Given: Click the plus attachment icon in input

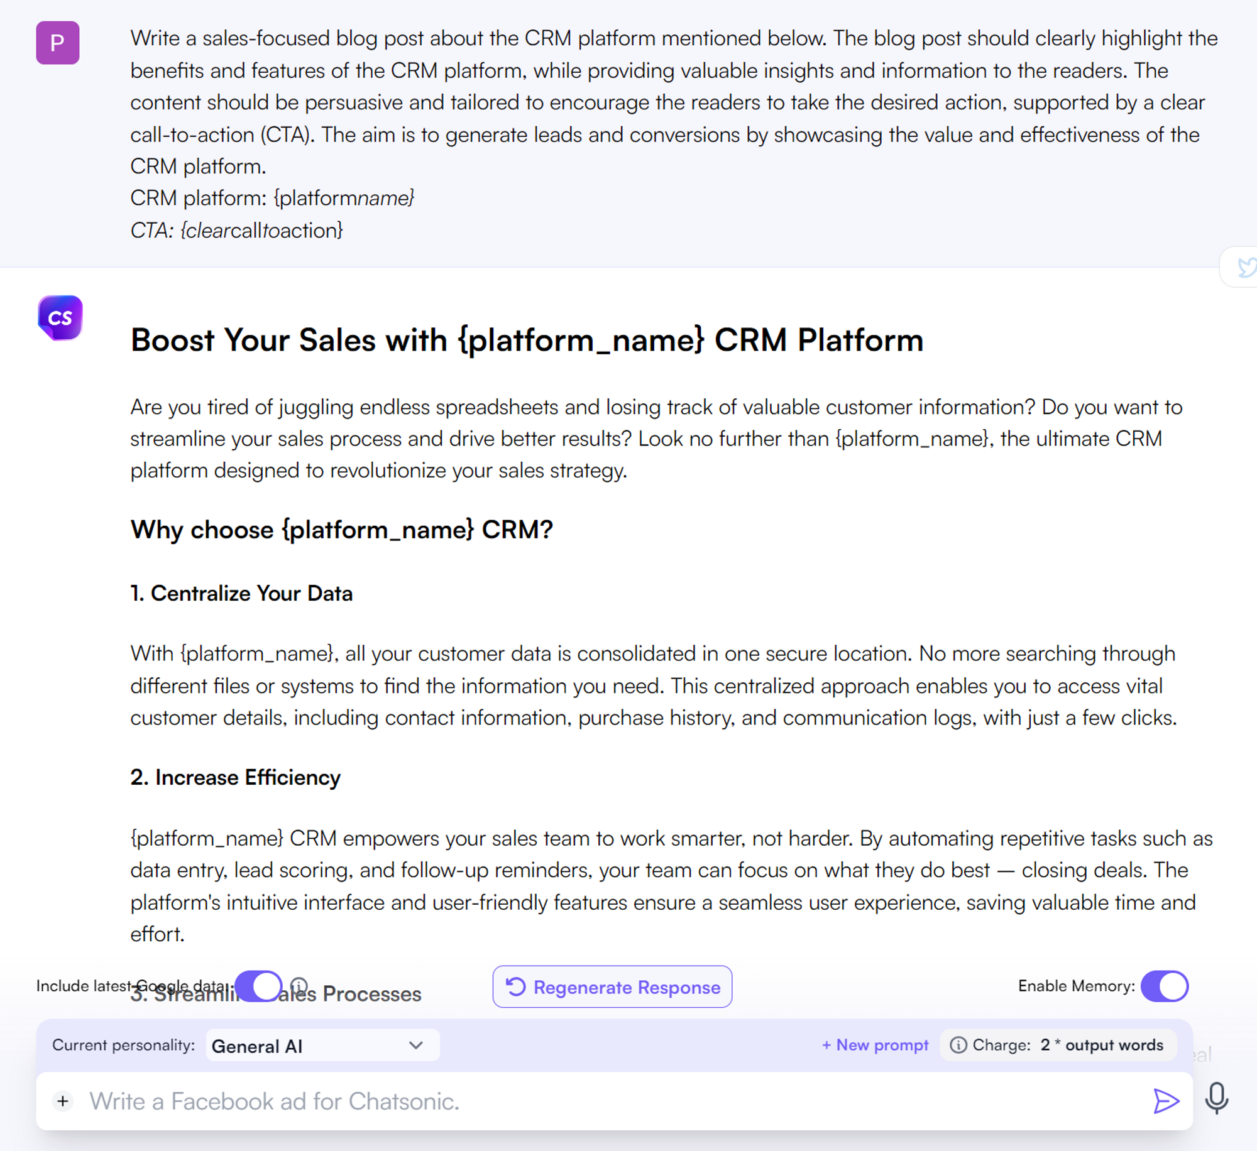Looking at the screenshot, I should click(63, 1101).
